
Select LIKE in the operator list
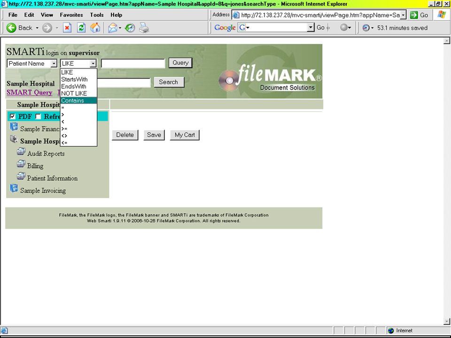pos(78,72)
